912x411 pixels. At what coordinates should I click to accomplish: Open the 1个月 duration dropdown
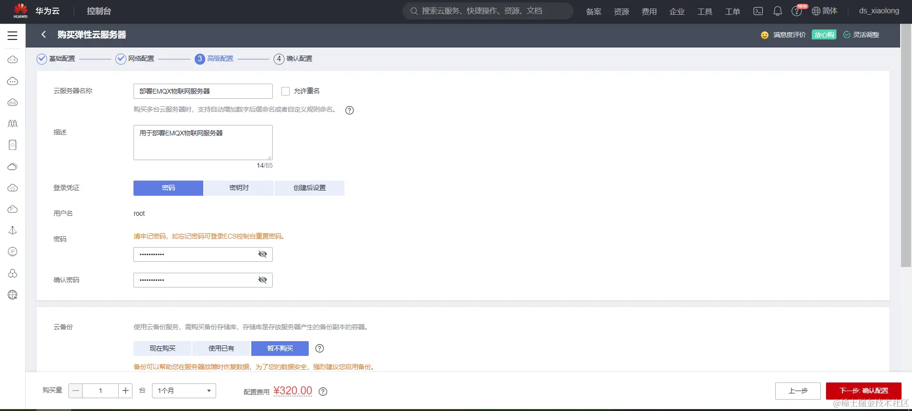tap(184, 391)
